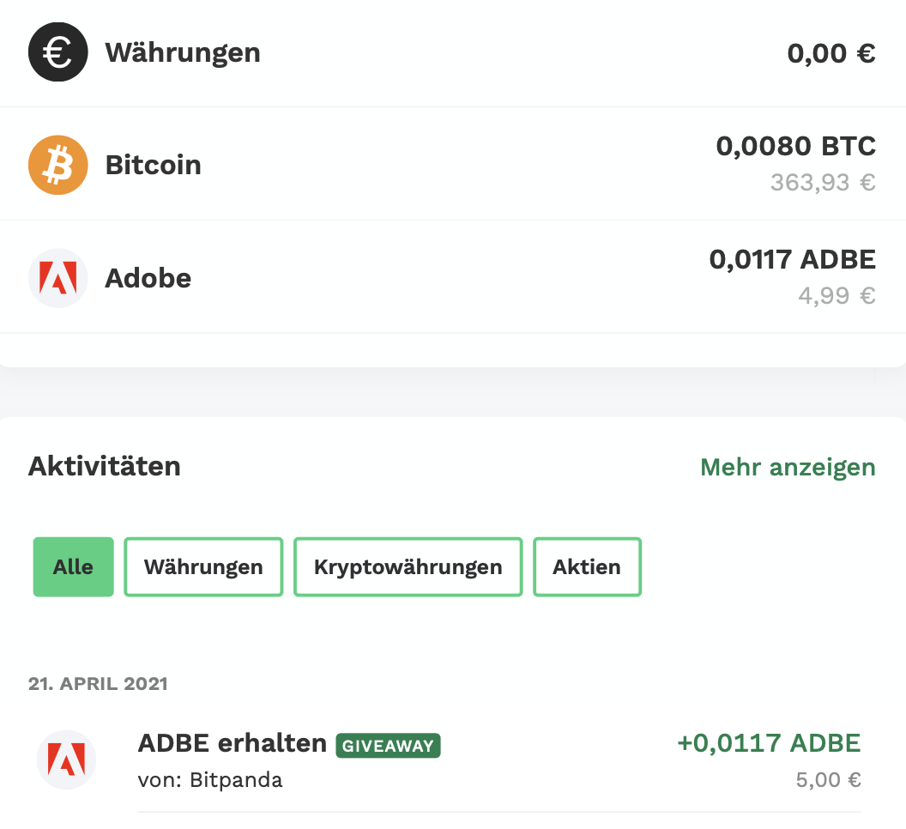Click Mehr anzeigen link
Screen dimensions: 906x829
pyautogui.click(x=788, y=467)
